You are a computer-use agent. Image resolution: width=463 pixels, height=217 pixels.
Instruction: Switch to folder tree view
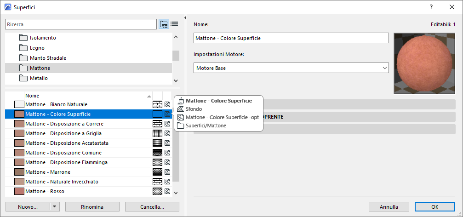[164, 24]
